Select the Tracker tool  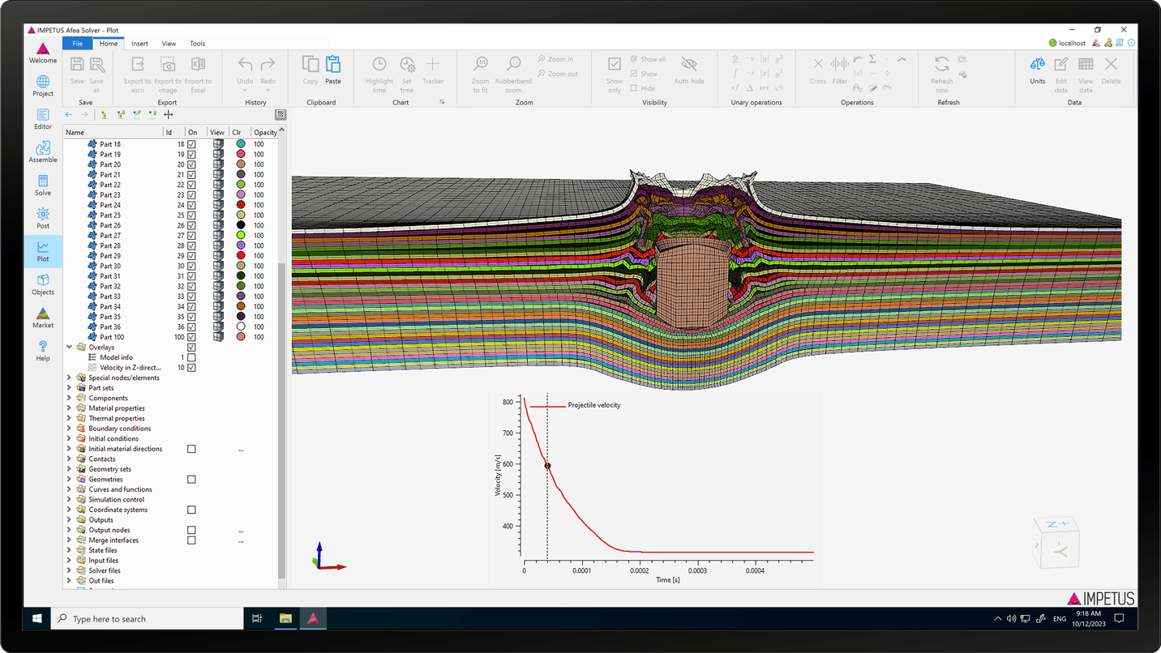pos(433,70)
